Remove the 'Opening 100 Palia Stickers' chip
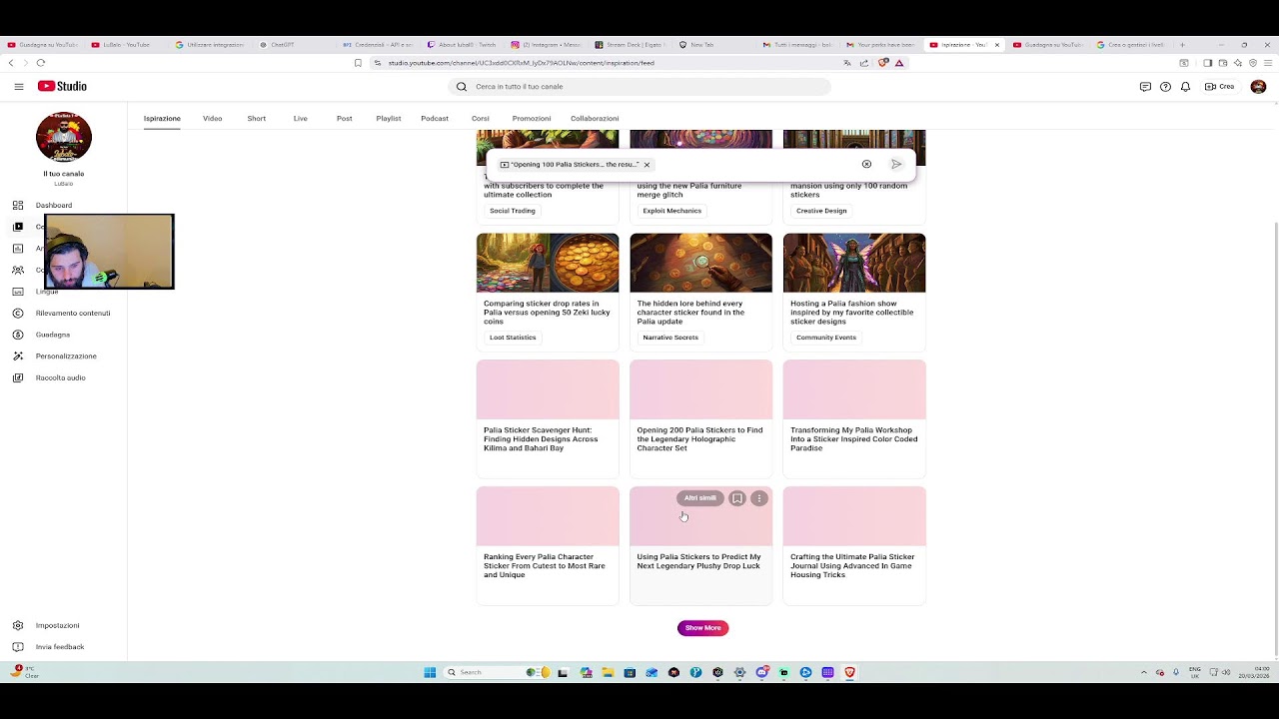 (x=646, y=165)
